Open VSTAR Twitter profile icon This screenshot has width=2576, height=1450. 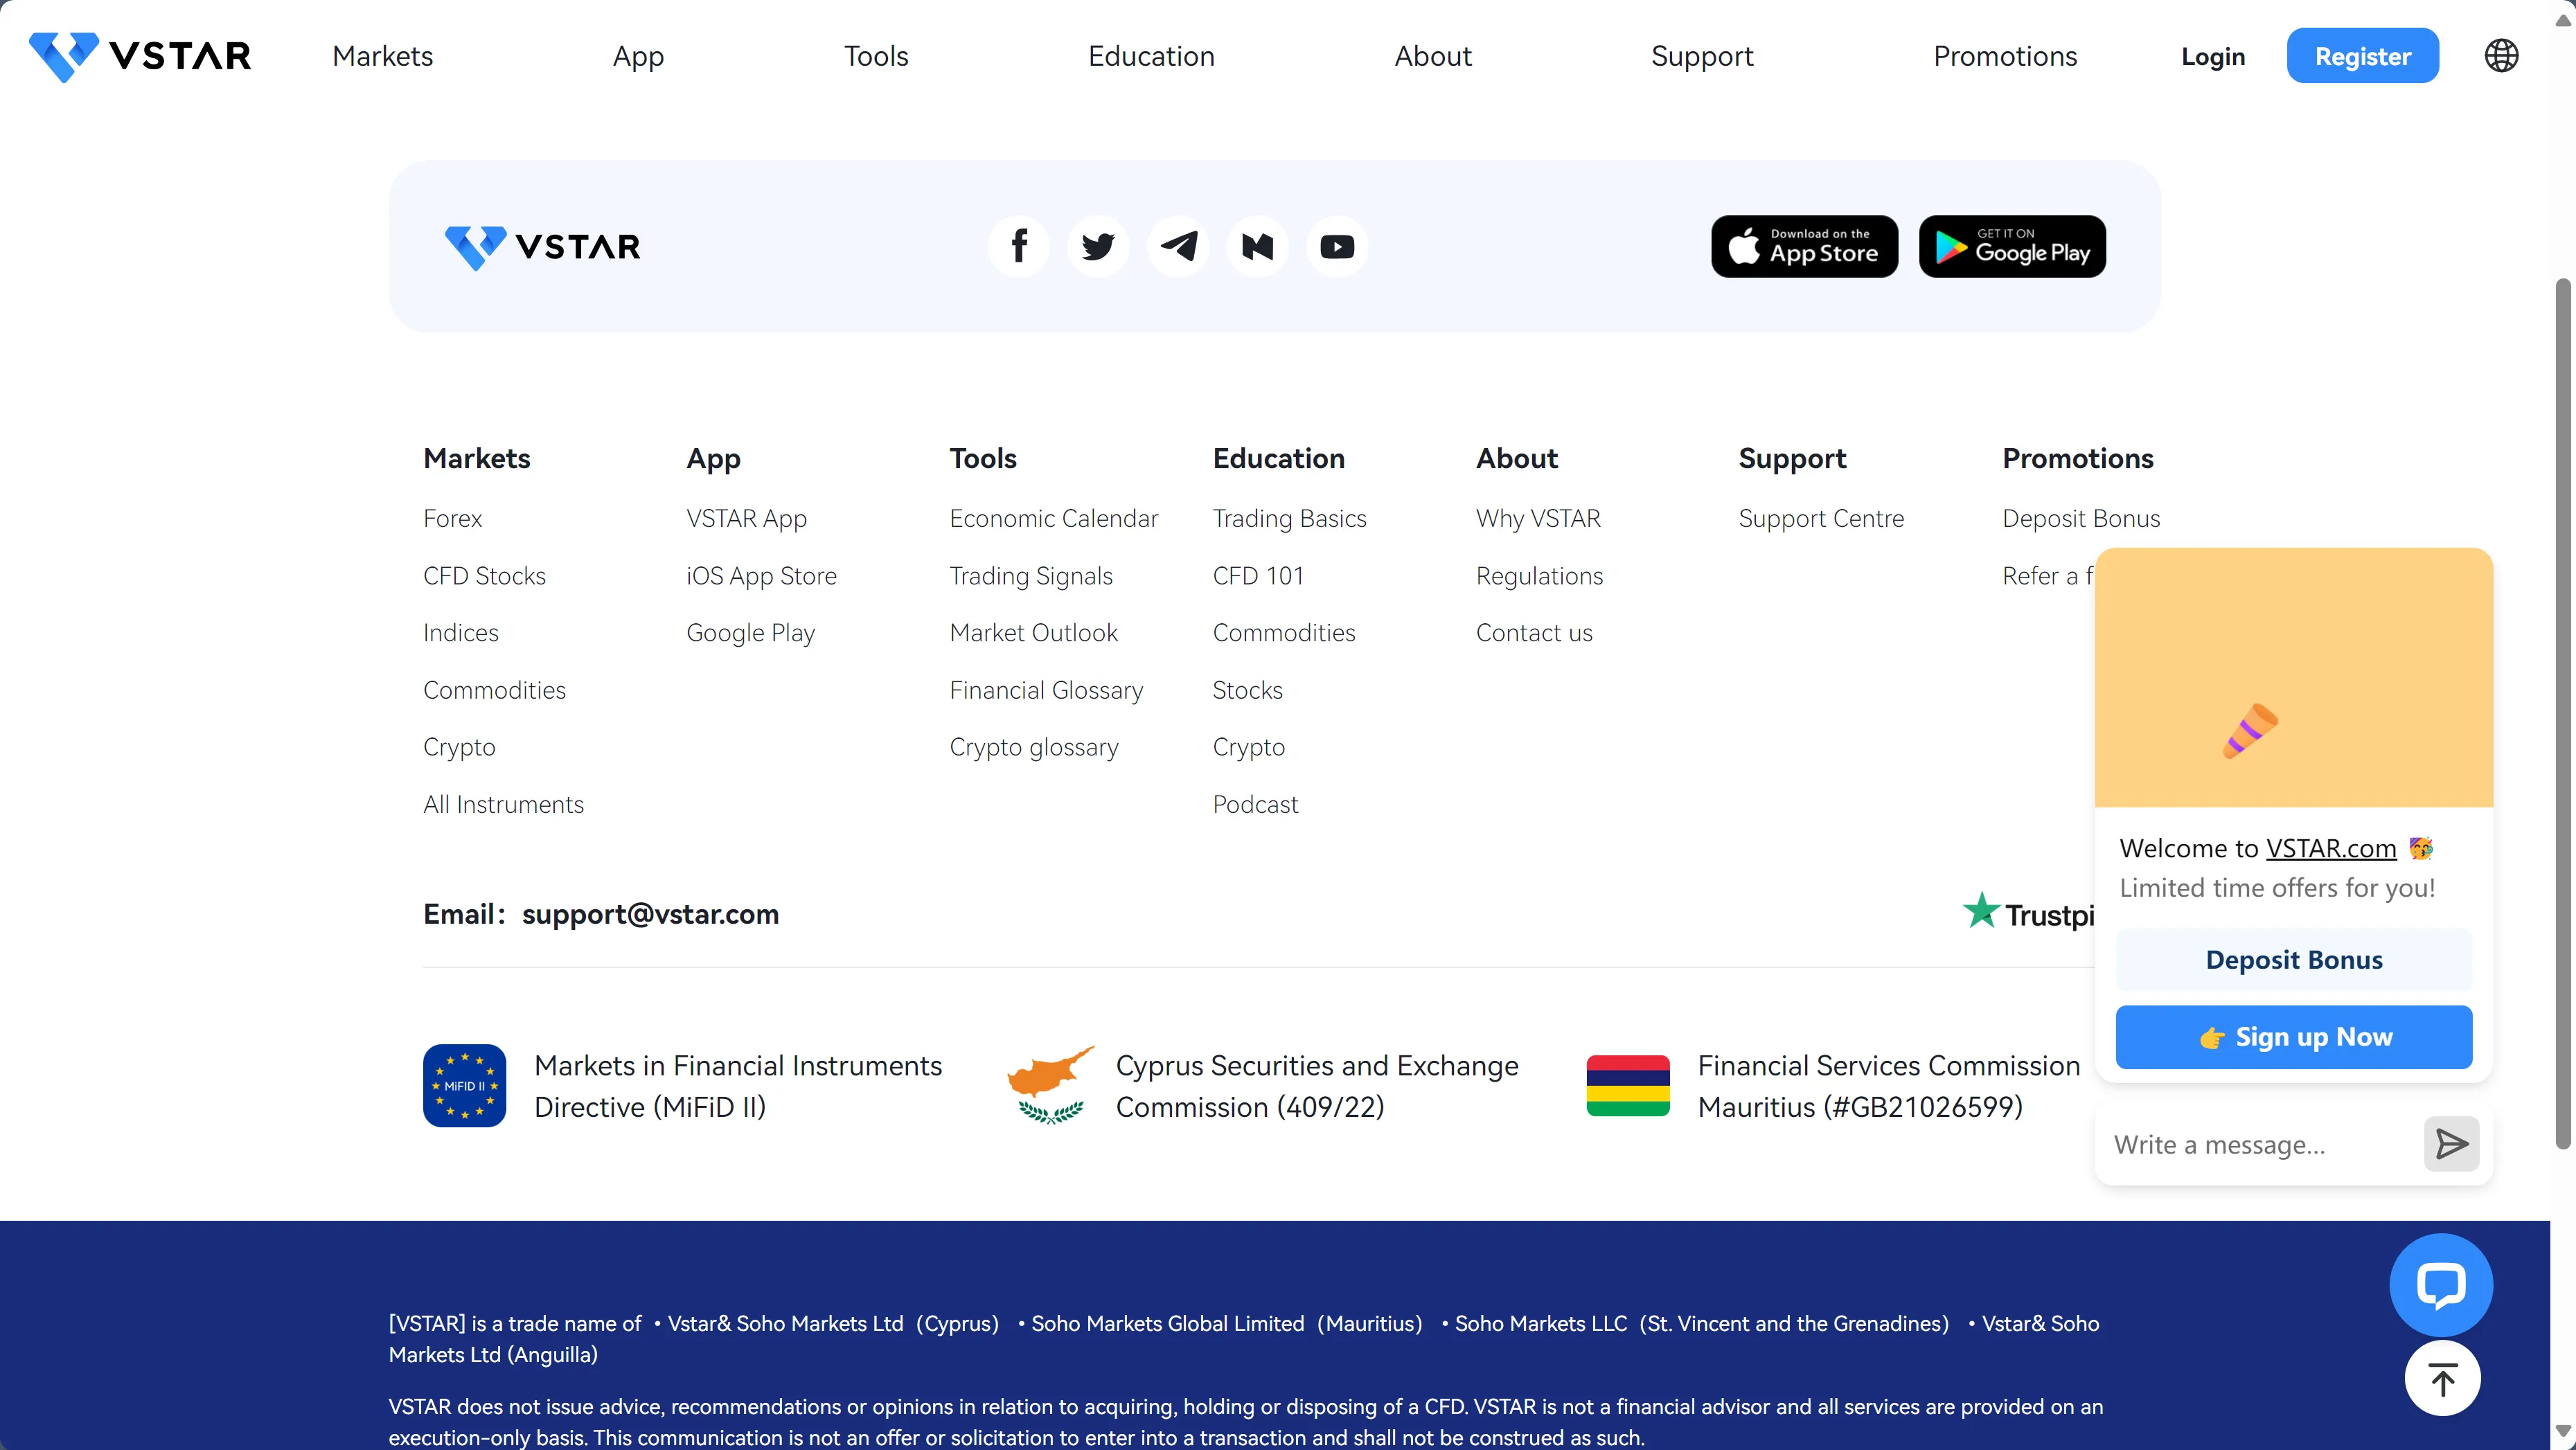1098,246
